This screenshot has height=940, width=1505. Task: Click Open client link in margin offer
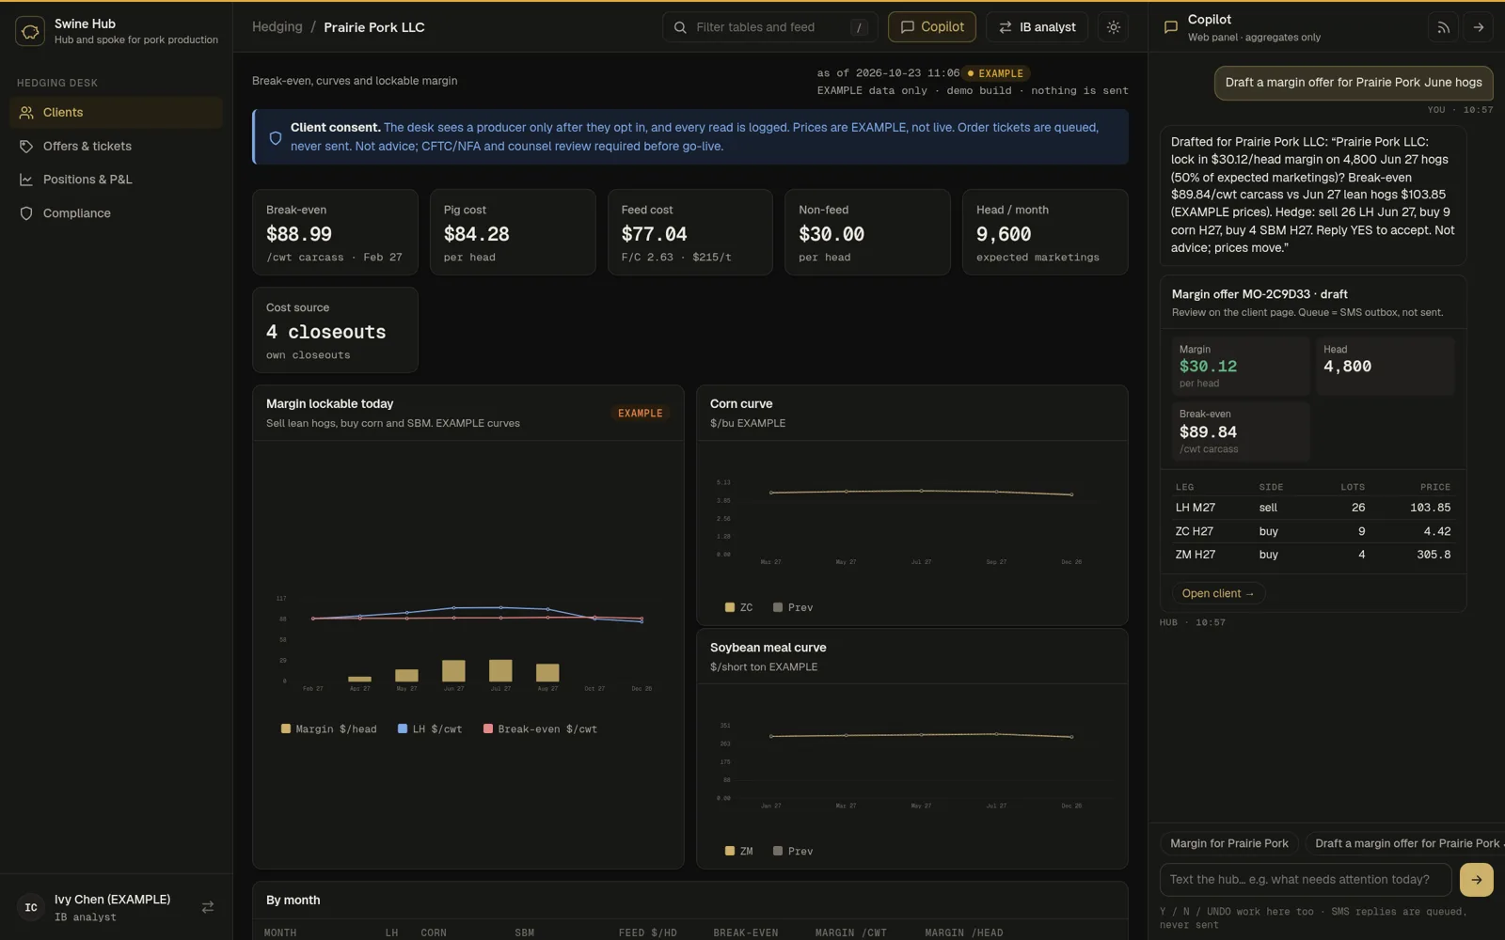[x=1218, y=594]
